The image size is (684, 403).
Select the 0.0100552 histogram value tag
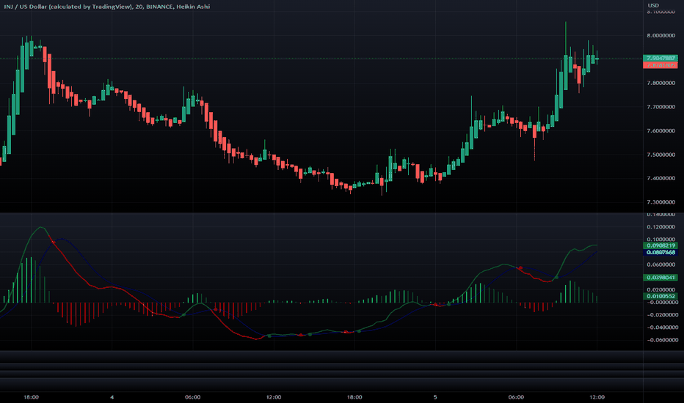(x=661, y=296)
